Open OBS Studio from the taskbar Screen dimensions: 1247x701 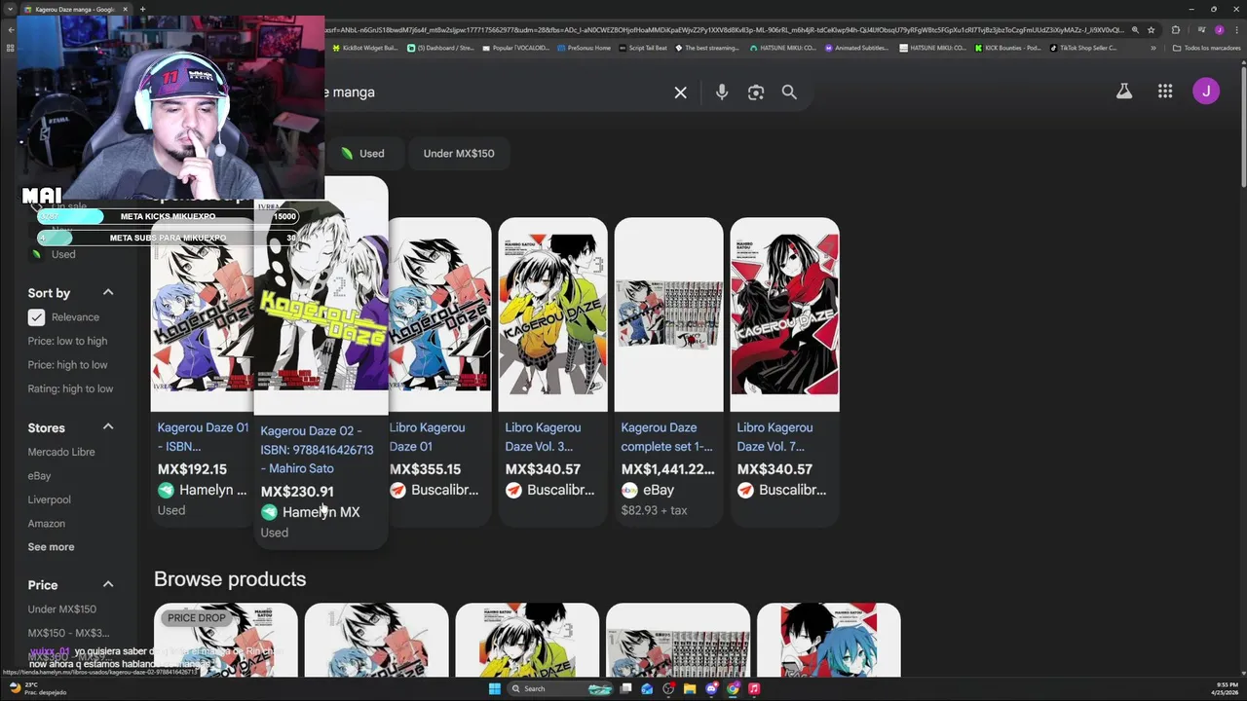coord(668,688)
